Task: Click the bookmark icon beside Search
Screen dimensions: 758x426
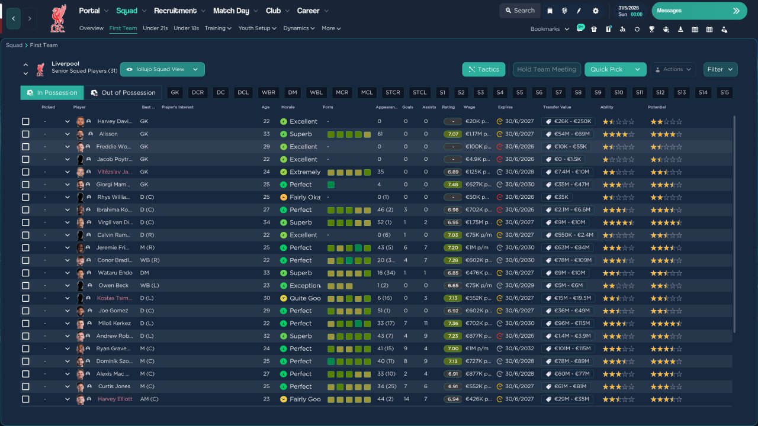Action: pos(550,11)
